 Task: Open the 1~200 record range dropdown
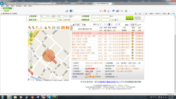coord(79,25)
